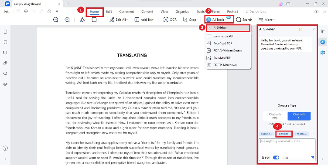Select Chat with AI option
Image resolution: width=328 pixels, height=165 pixels.
[x=299, y=116]
